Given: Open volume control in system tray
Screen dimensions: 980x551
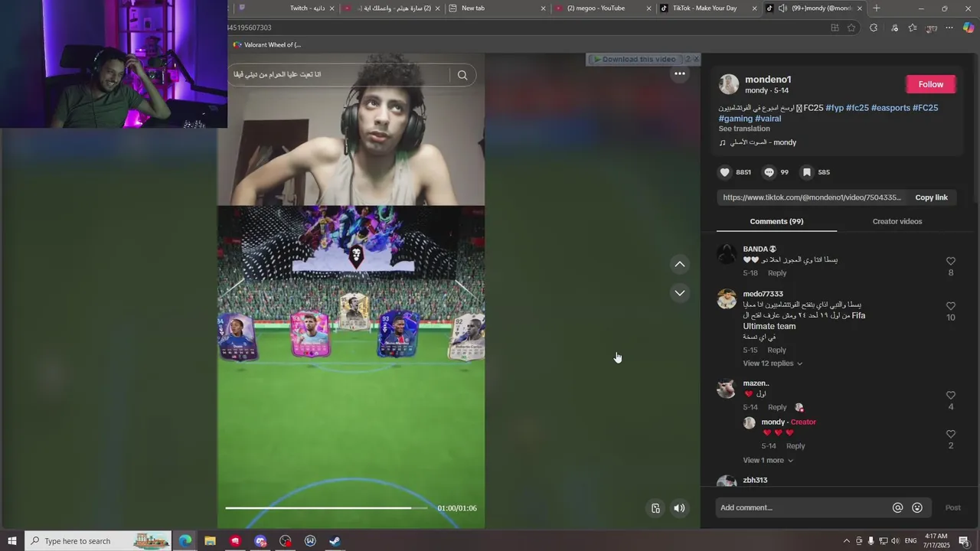Looking at the screenshot, I should click(894, 541).
